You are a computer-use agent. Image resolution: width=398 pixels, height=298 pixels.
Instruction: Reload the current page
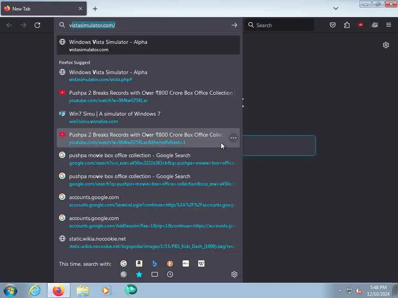point(37,25)
